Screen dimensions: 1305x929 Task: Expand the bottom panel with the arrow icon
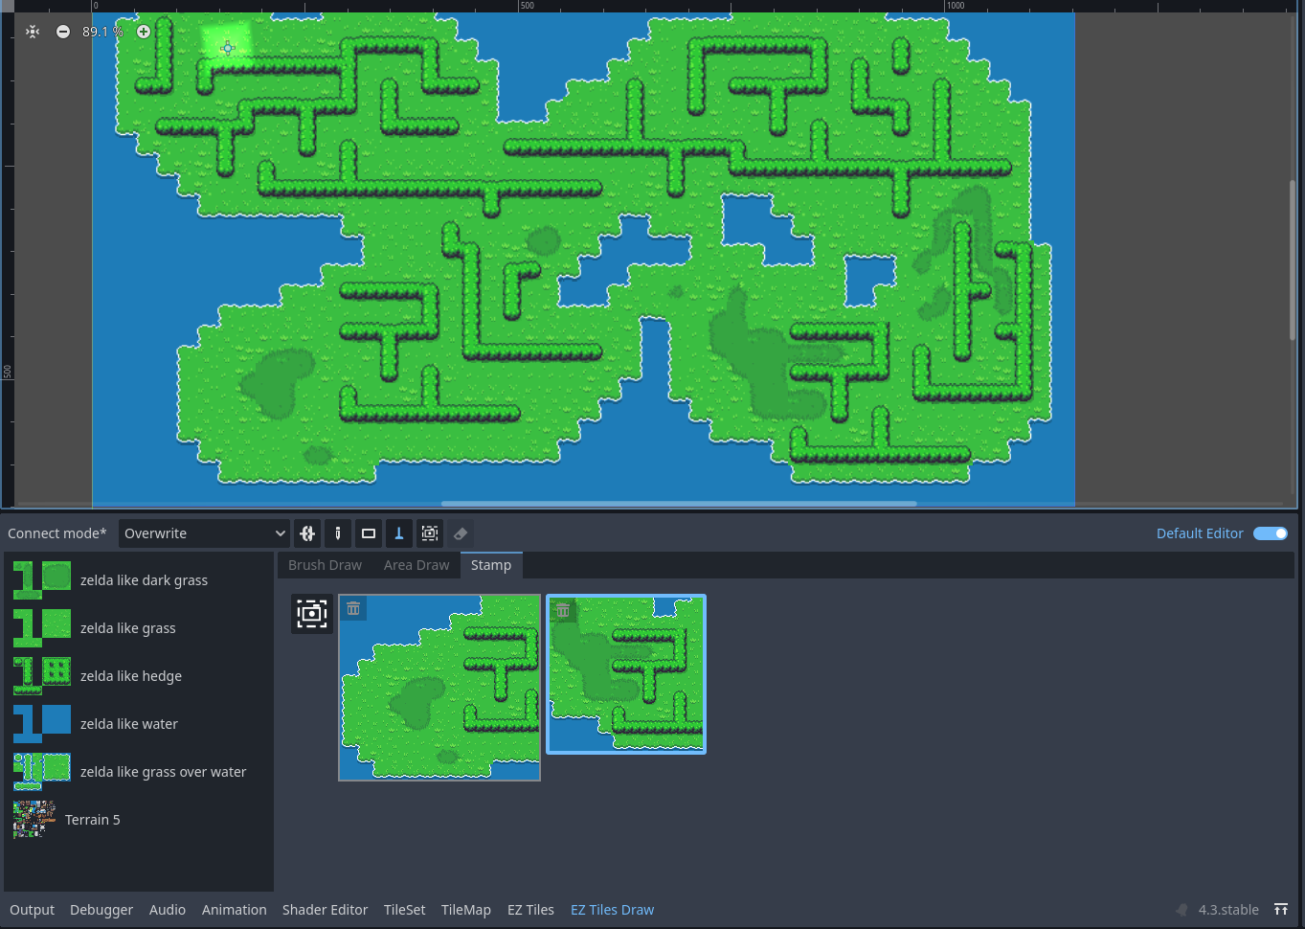tap(1281, 910)
